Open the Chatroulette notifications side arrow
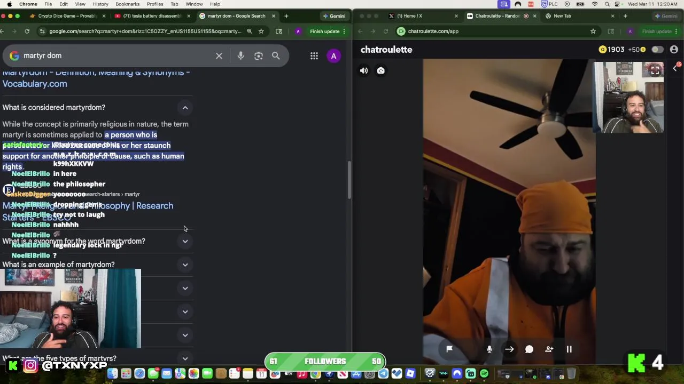This screenshot has height=384, width=684. point(675,68)
